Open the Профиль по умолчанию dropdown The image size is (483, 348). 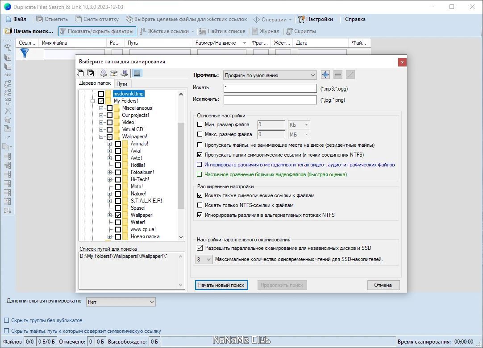point(270,75)
